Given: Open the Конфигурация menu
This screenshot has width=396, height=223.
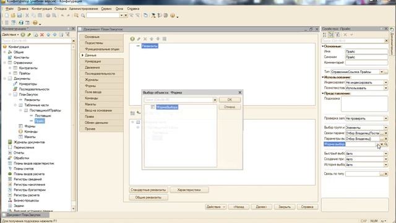Looking at the screenshot, I should [x=41, y=9].
